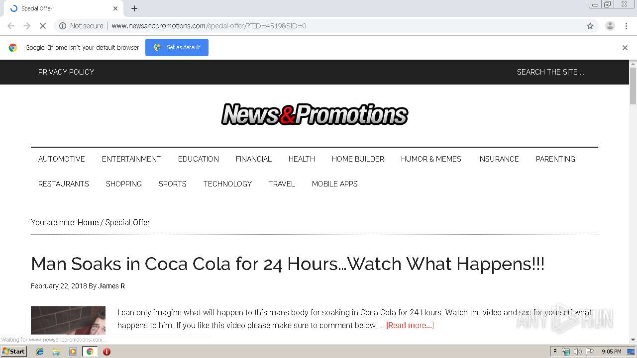Image resolution: width=637 pixels, height=358 pixels.
Task: Open Windows Explorer from taskbar
Action: pyautogui.click(x=56, y=352)
